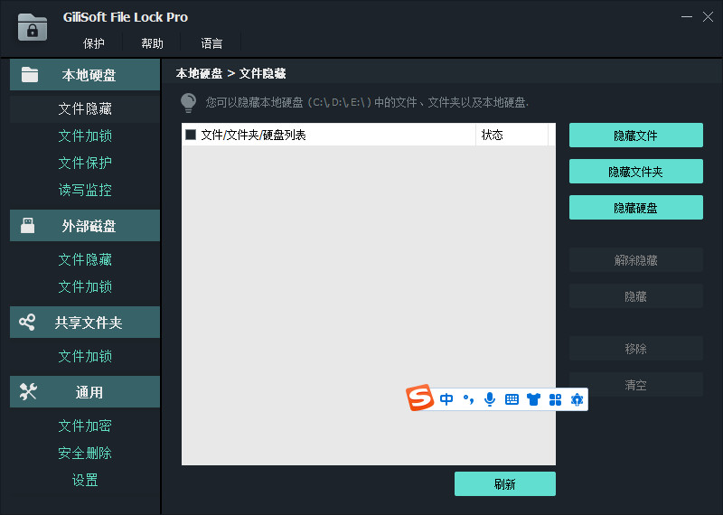Click the GiliSoft File Lock folder logo

[33, 27]
